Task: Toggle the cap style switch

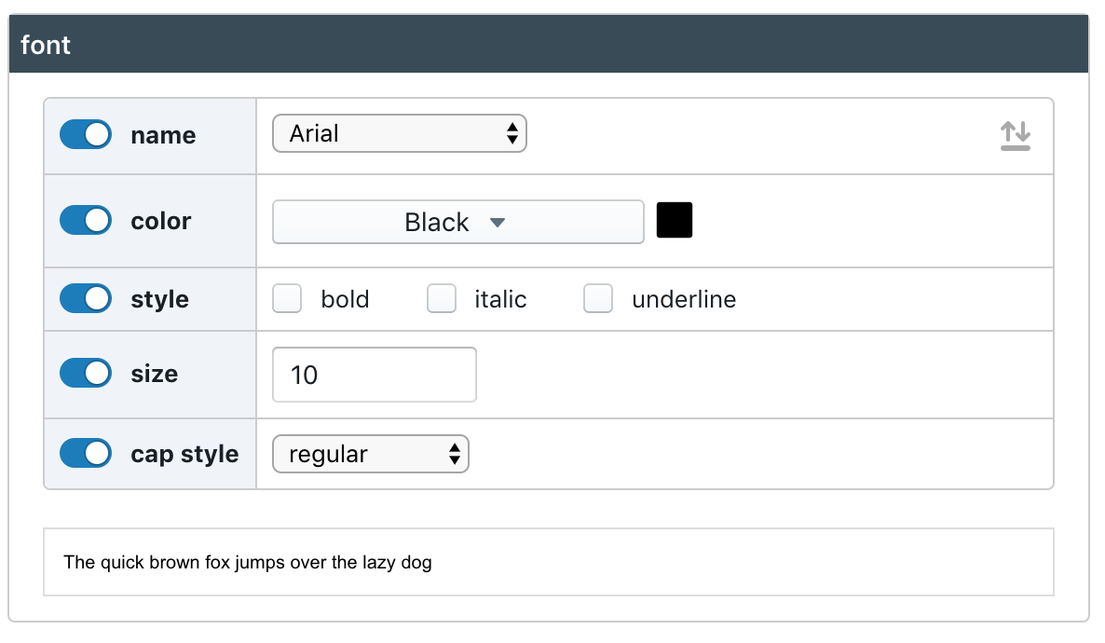Action: click(86, 453)
